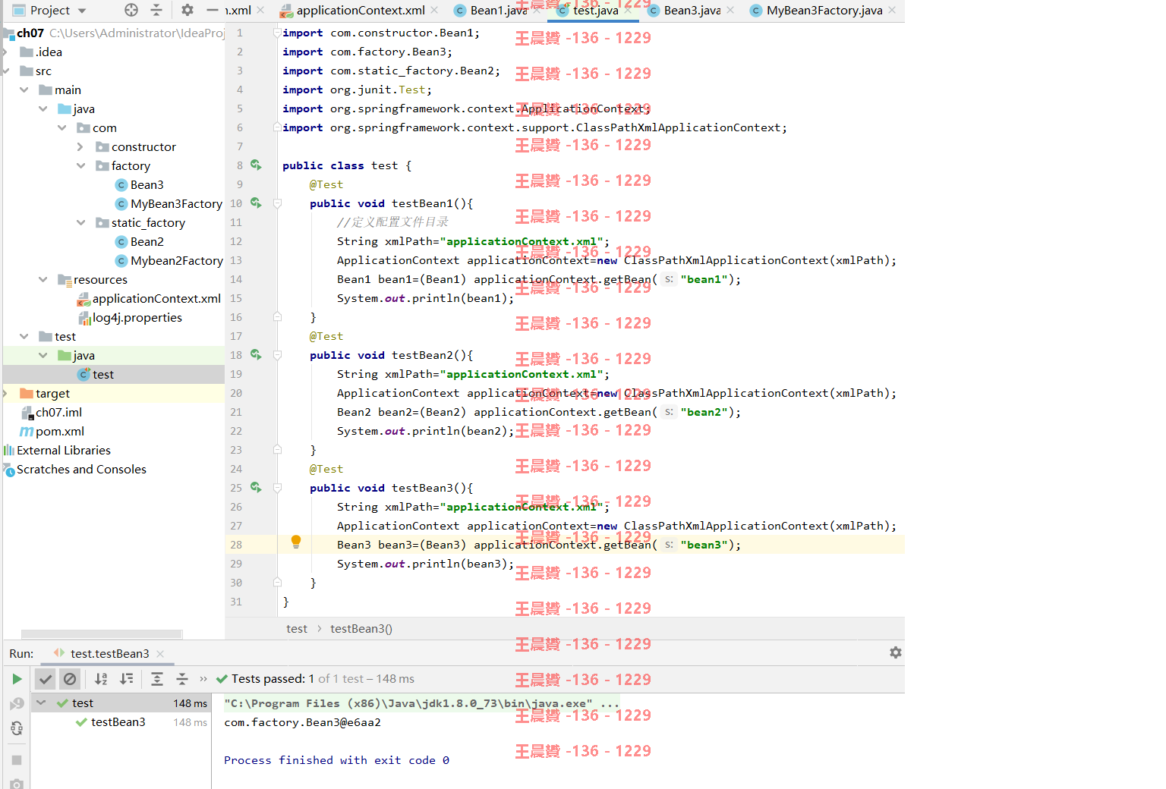Select Scratches and Consoles node
Image resolution: width=1166 pixels, height=789 pixels.
[x=75, y=469]
